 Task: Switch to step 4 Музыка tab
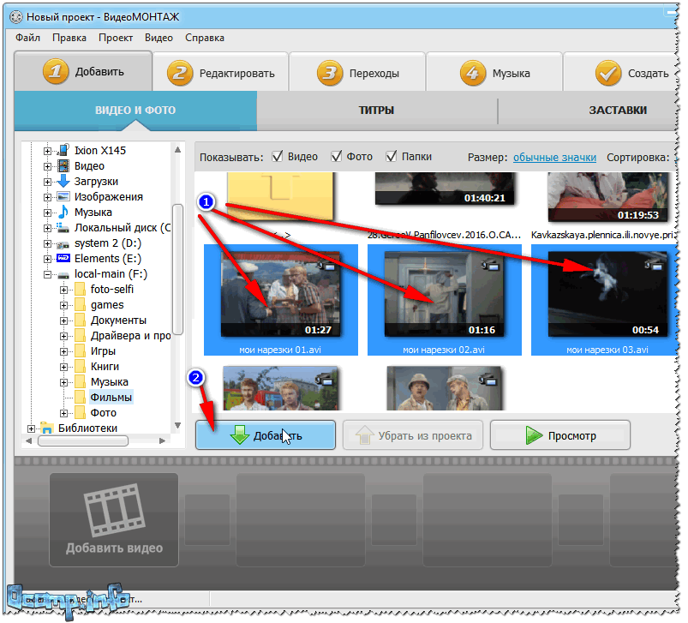click(494, 72)
